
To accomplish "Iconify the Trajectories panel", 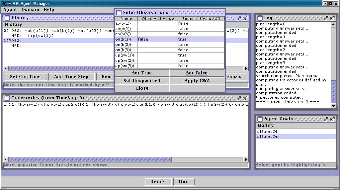I will [x=239, y=98].
